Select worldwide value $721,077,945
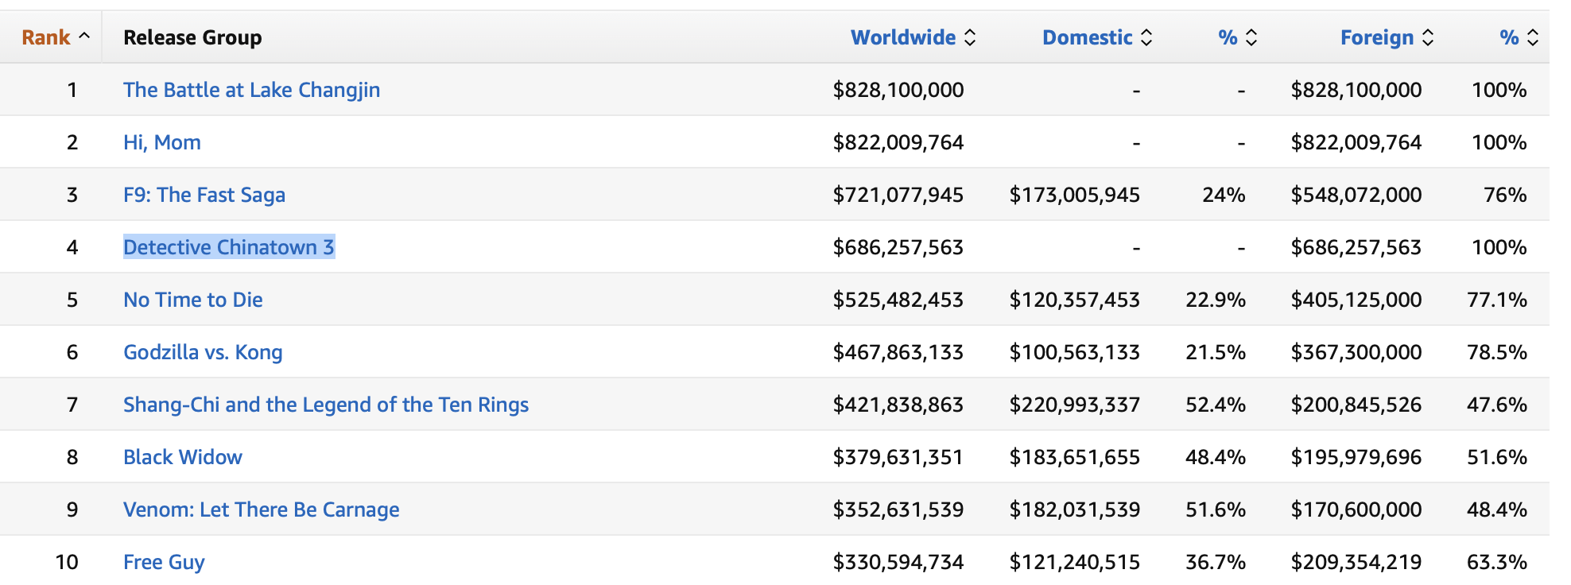 pos(898,195)
